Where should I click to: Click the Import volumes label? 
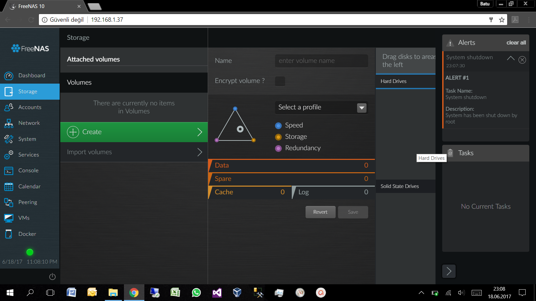click(x=89, y=152)
